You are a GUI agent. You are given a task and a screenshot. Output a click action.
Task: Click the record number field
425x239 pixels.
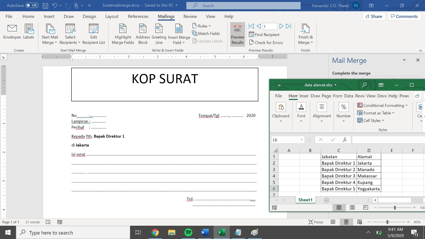(270, 26)
